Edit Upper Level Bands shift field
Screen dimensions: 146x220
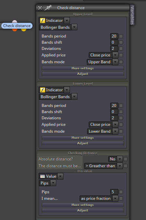pos(114,42)
